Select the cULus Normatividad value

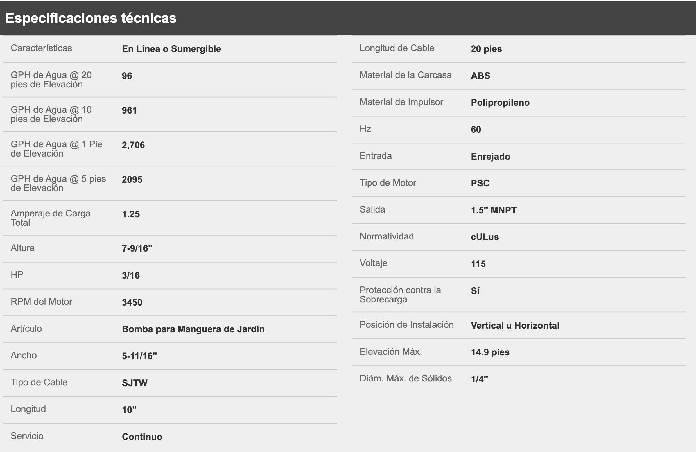(x=485, y=237)
